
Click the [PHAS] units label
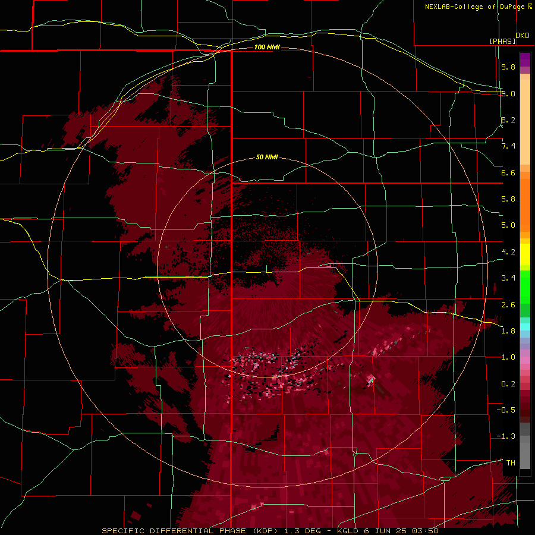pyautogui.click(x=502, y=41)
